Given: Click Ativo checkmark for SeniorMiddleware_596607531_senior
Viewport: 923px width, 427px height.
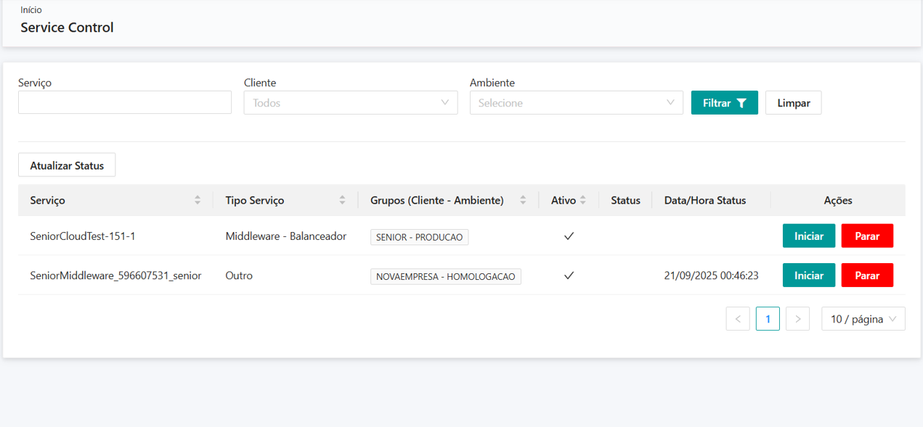Looking at the screenshot, I should tap(569, 275).
